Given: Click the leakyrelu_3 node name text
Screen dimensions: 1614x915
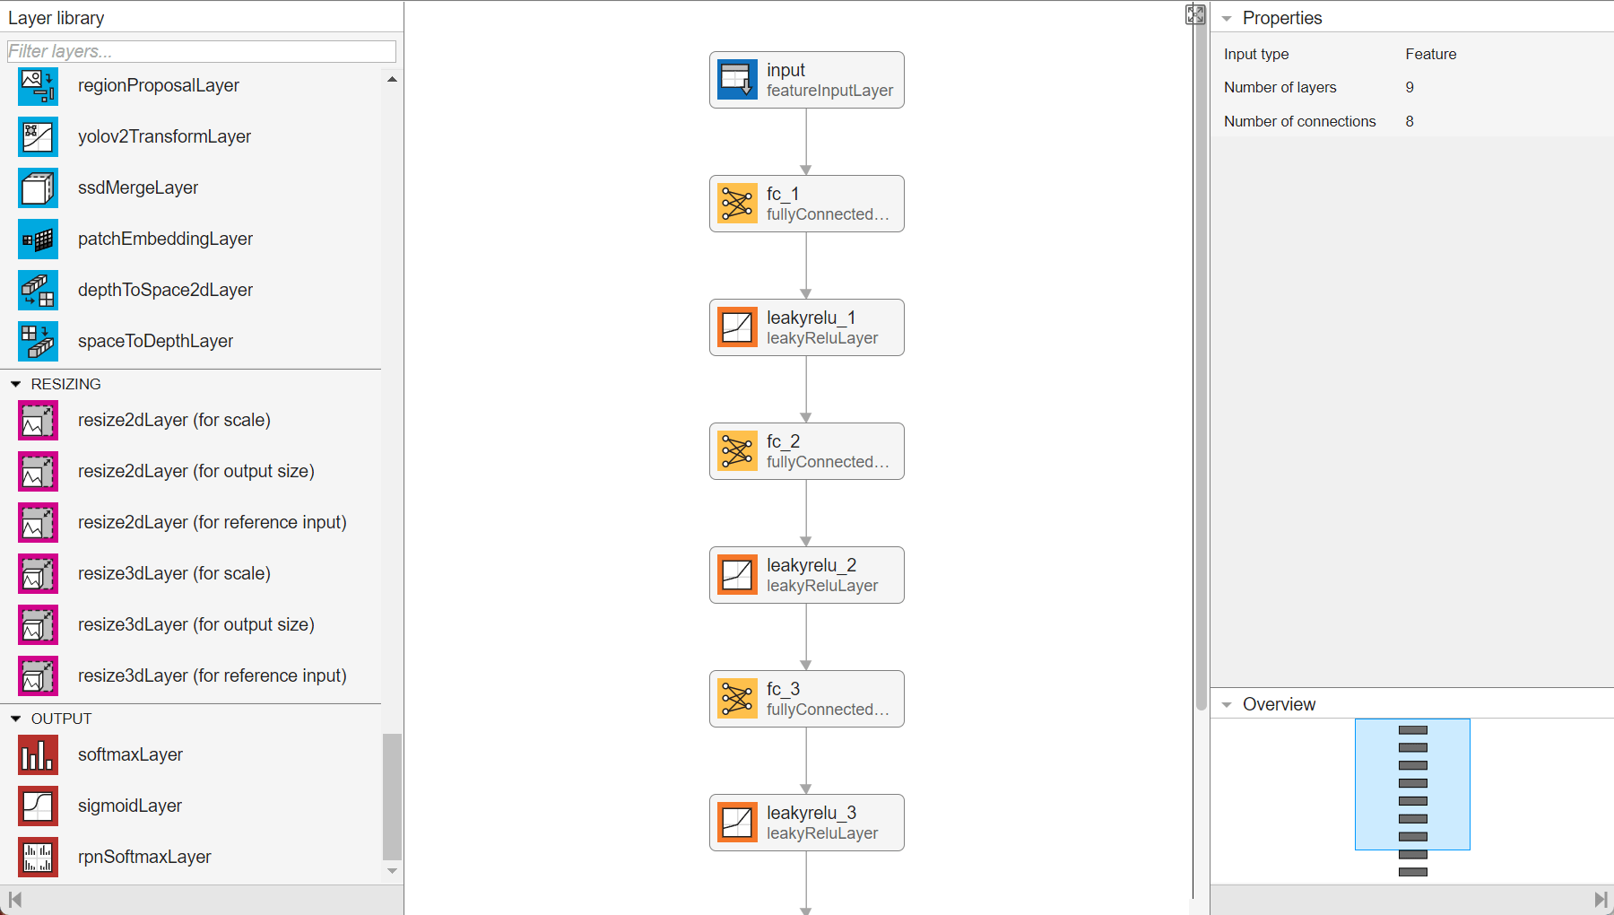Looking at the screenshot, I should pos(811,813).
